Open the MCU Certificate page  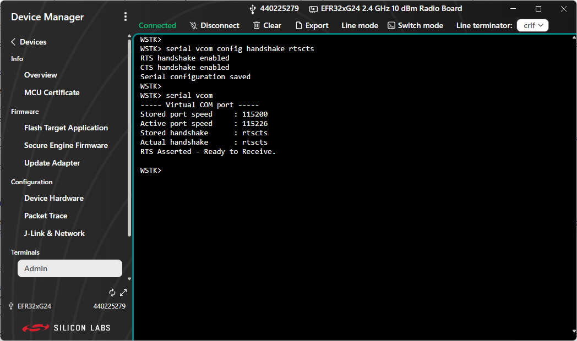point(52,92)
